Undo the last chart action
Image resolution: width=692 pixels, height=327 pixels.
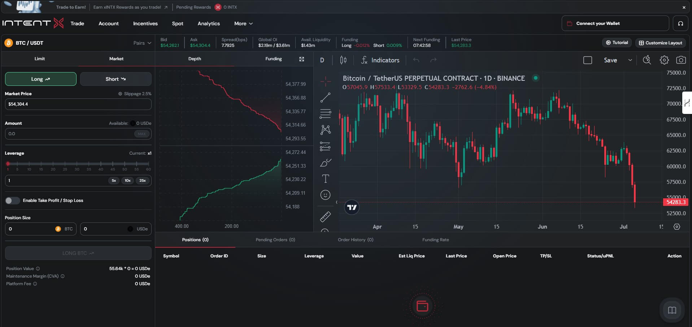point(416,60)
